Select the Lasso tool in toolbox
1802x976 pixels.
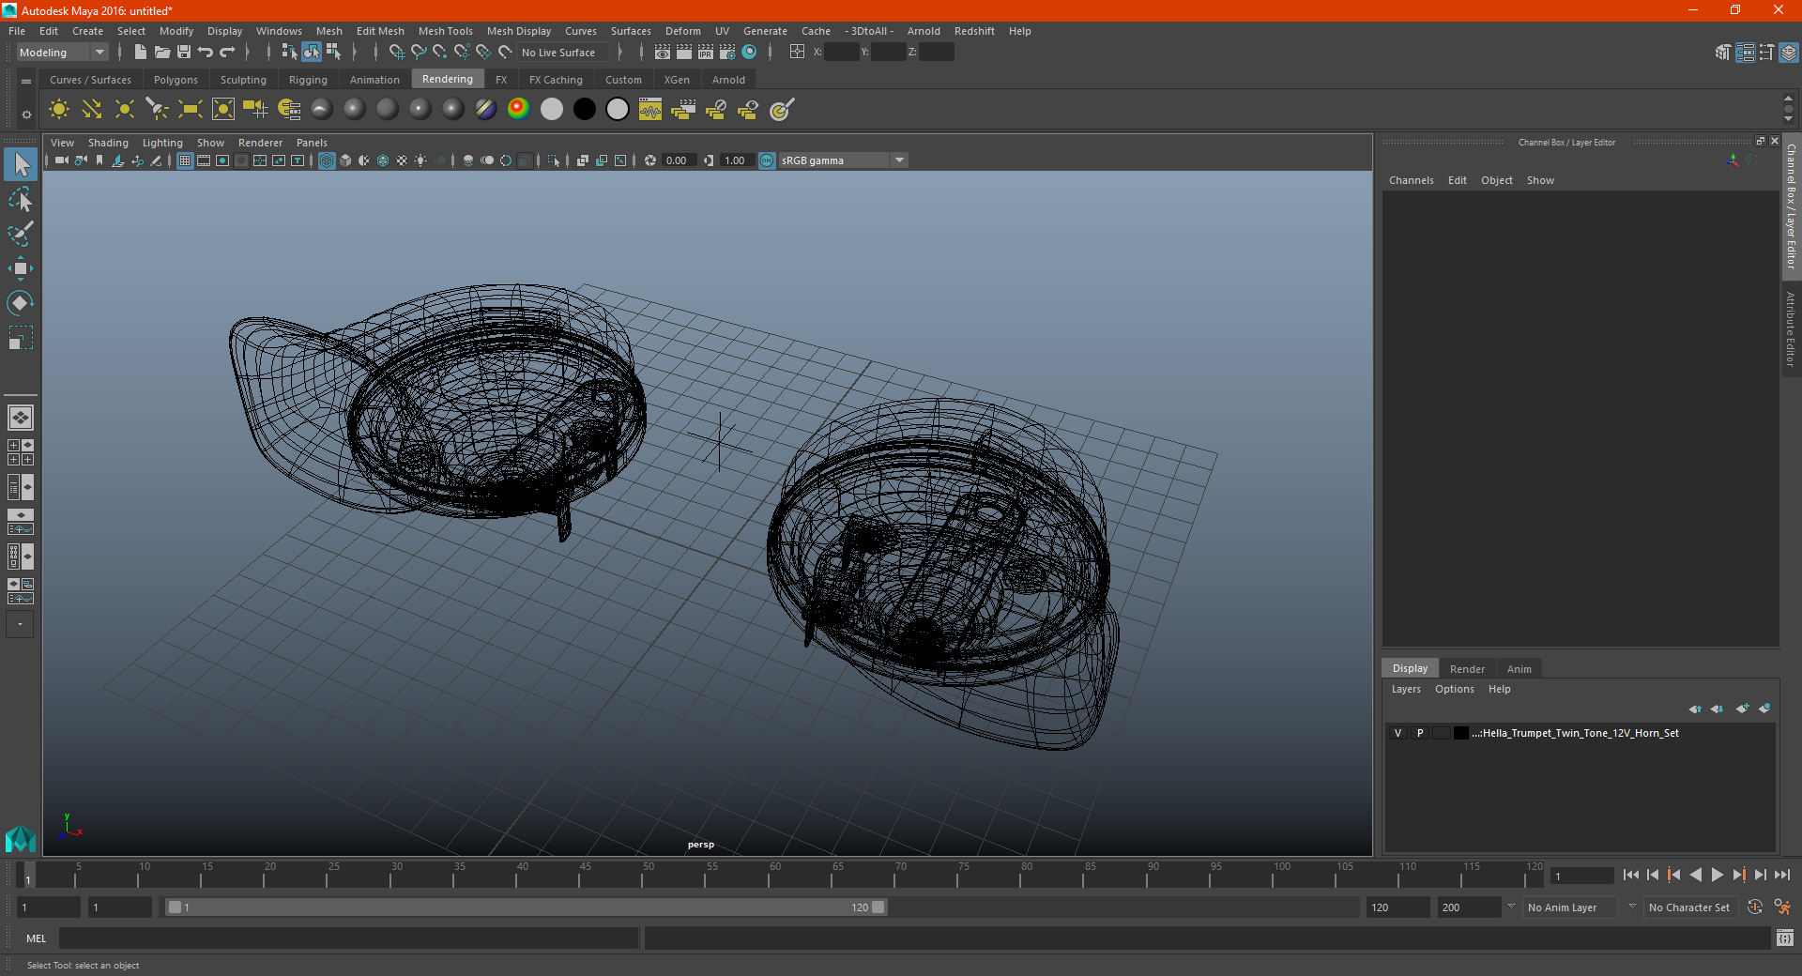point(20,199)
